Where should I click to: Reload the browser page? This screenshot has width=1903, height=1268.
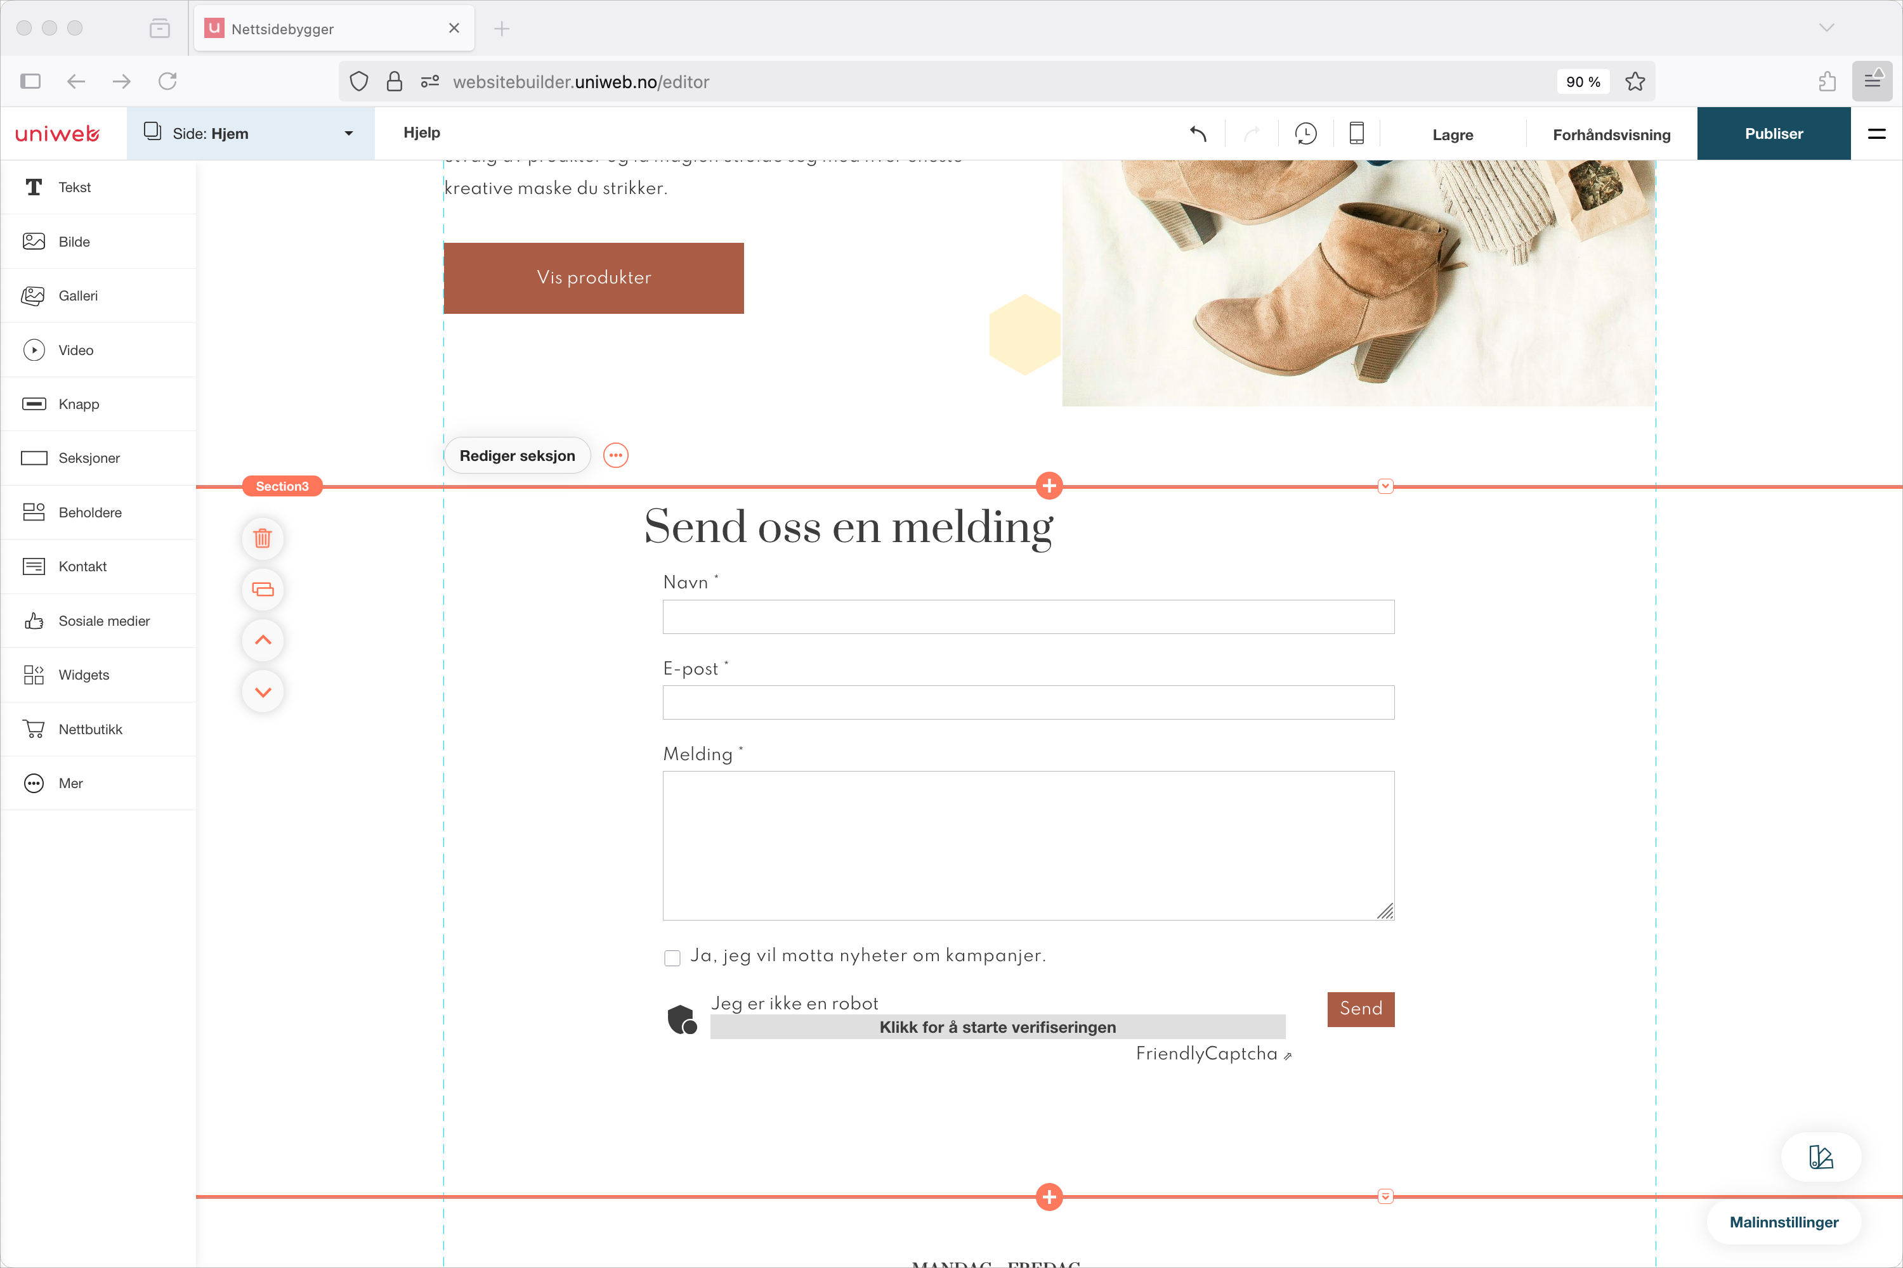click(x=167, y=81)
